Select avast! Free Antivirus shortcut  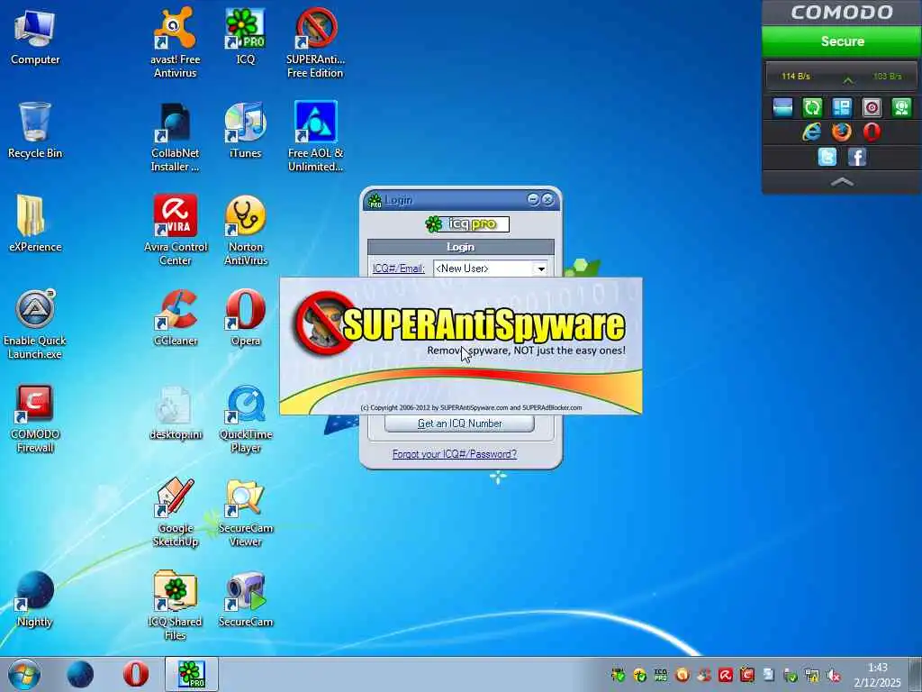176,42
